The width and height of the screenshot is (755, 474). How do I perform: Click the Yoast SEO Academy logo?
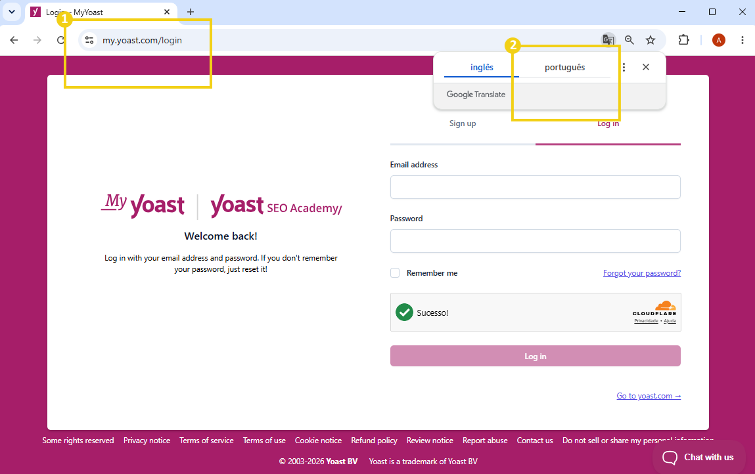point(276,205)
